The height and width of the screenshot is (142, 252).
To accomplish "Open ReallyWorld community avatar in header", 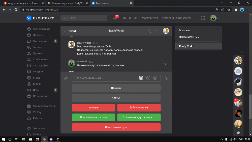I will point(166,31).
